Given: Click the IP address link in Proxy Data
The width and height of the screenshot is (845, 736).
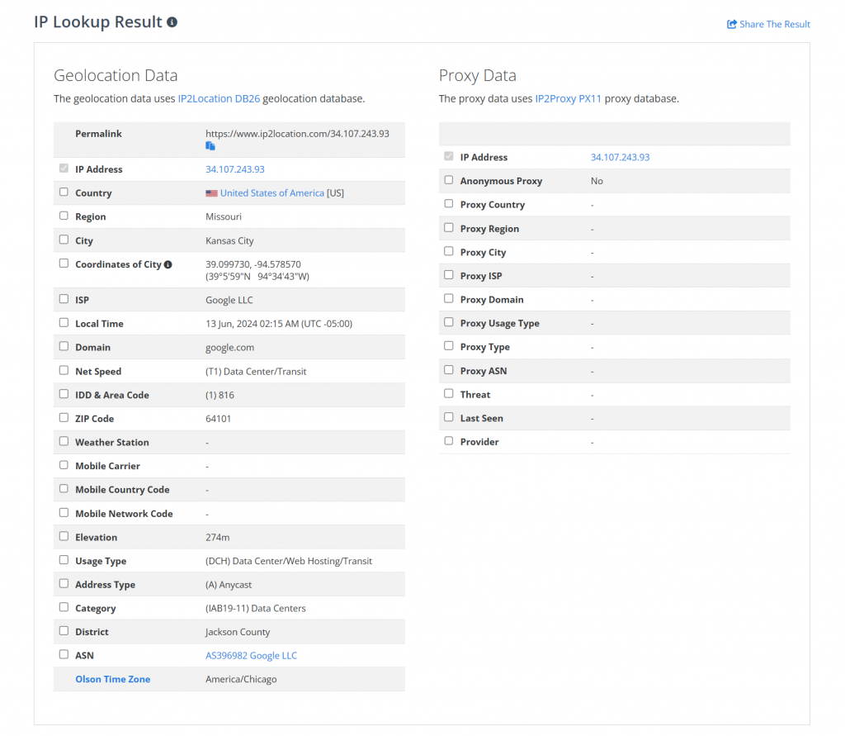Looking at the screenshot, I should point(620,157).
